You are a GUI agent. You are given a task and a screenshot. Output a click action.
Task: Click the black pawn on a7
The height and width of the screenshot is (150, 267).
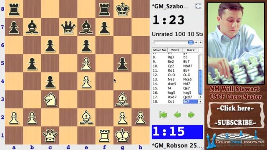click(x=14, y=27)
